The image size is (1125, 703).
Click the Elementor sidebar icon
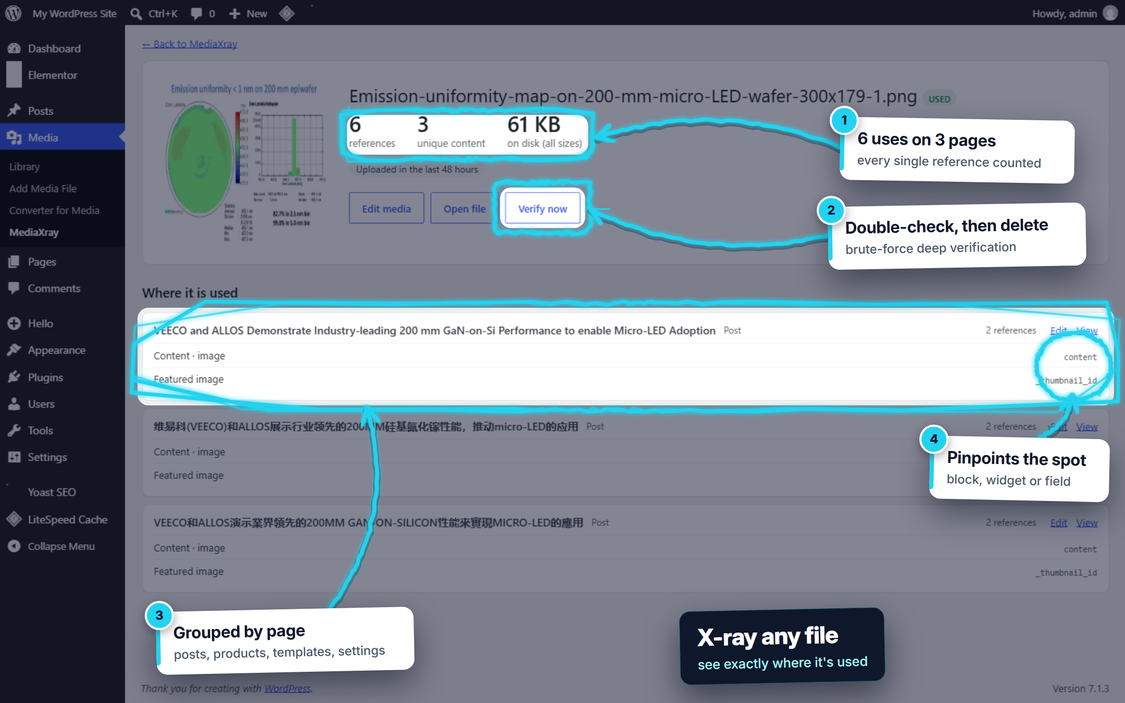click(x=14, y=75)
